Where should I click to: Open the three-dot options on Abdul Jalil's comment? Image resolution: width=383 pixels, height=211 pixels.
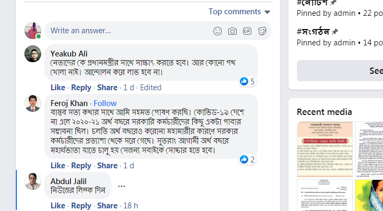click(x=122, y=186)
